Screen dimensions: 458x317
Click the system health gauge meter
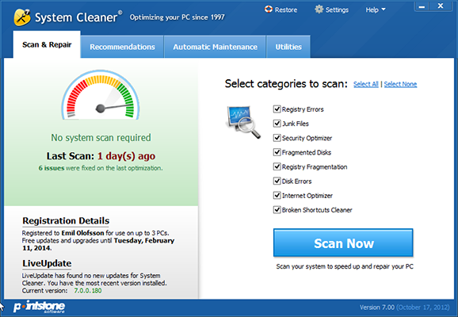(101, 94)
